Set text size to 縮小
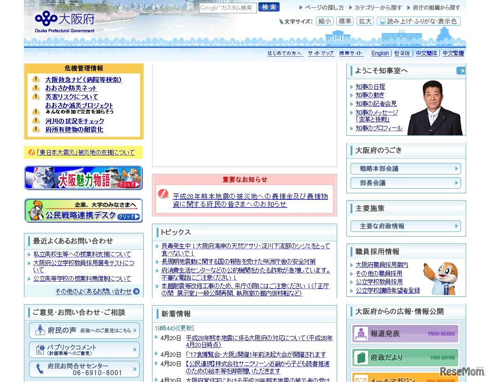491x382 pixels. pyautogui.click(x=324, y=21)
